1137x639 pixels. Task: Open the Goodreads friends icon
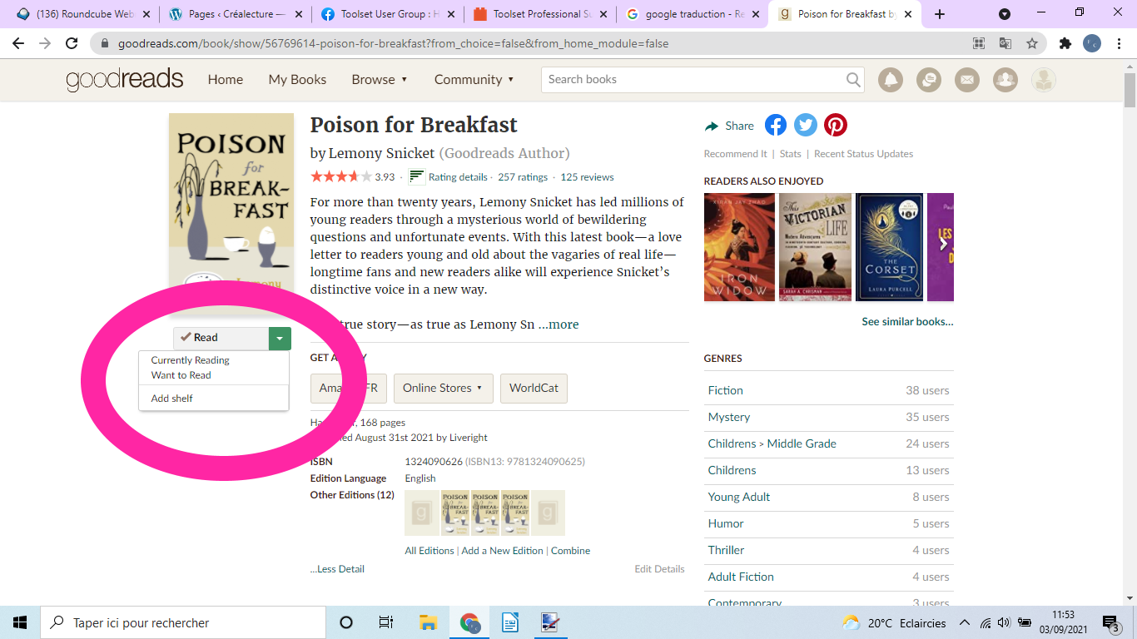tap(1005, 80)
